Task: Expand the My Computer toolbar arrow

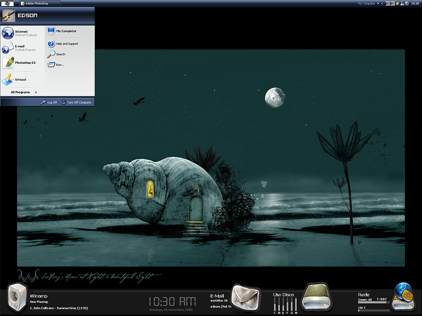Action: point(378,3)
